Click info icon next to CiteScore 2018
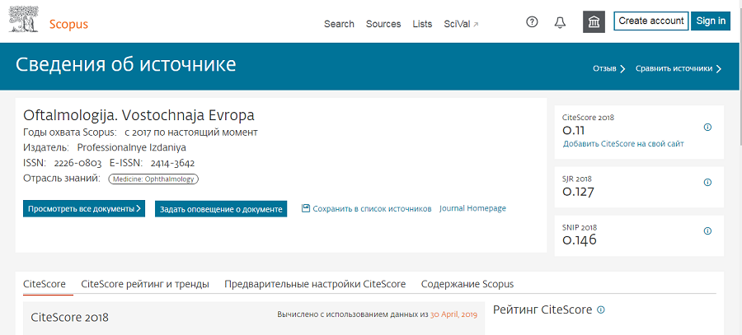The width and height of the screenshot is (742, 335). [708, 127]
